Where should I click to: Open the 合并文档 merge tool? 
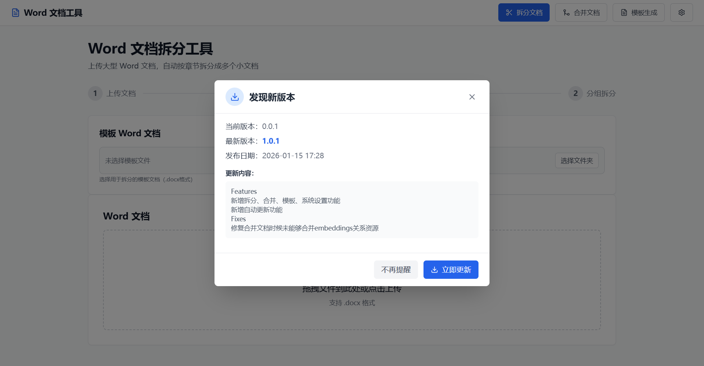point(581,12)
